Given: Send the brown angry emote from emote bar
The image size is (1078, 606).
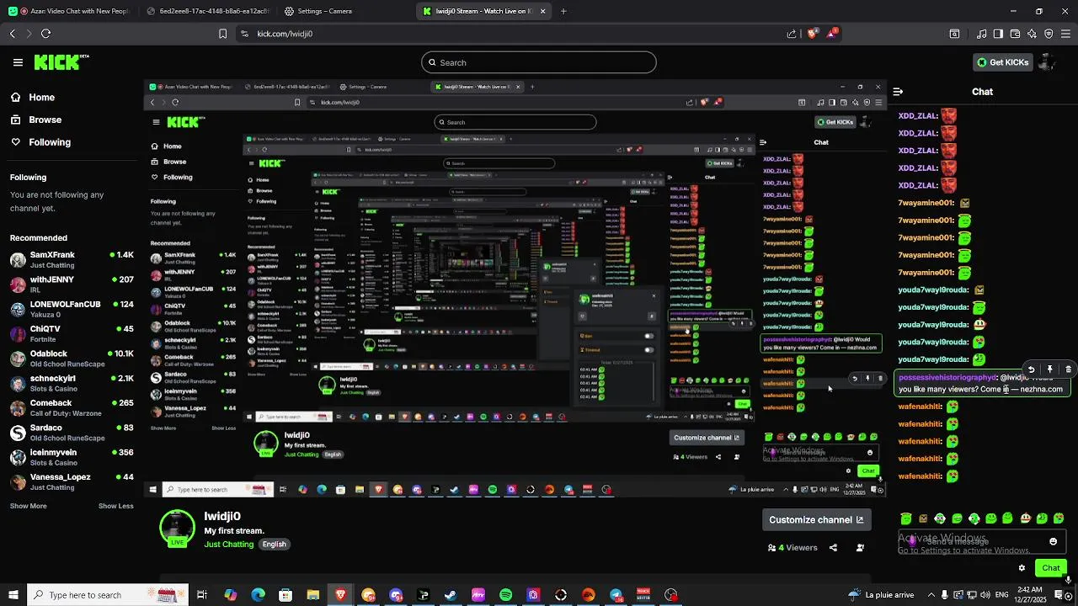Looking at the screenshot, I should [923, 518].
